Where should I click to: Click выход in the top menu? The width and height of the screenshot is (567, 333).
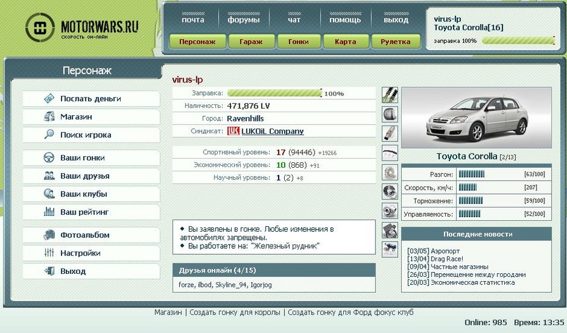396,20
